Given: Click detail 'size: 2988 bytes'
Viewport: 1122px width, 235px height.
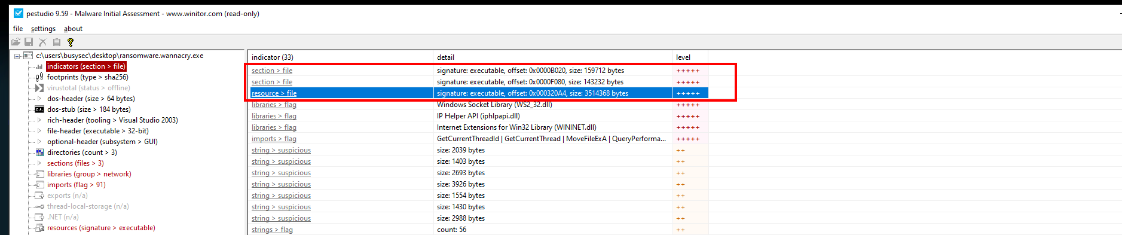Looking at the screenshot, I should coord(461,218).
